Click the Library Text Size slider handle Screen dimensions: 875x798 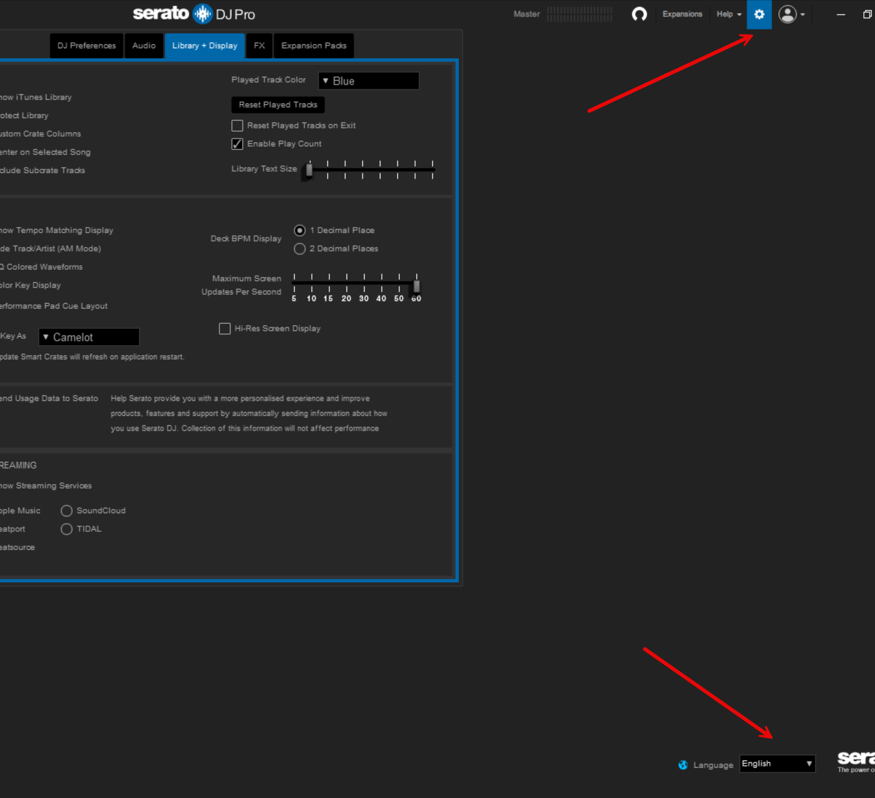pyautogui.click(x=309, y=170)
